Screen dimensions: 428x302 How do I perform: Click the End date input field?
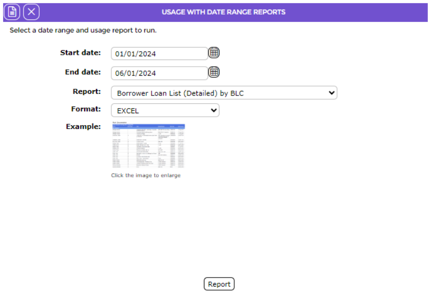coord(159,73)
